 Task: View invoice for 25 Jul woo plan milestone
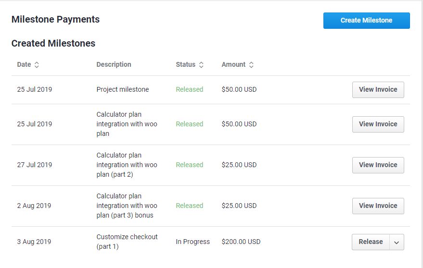pos(378,124)
